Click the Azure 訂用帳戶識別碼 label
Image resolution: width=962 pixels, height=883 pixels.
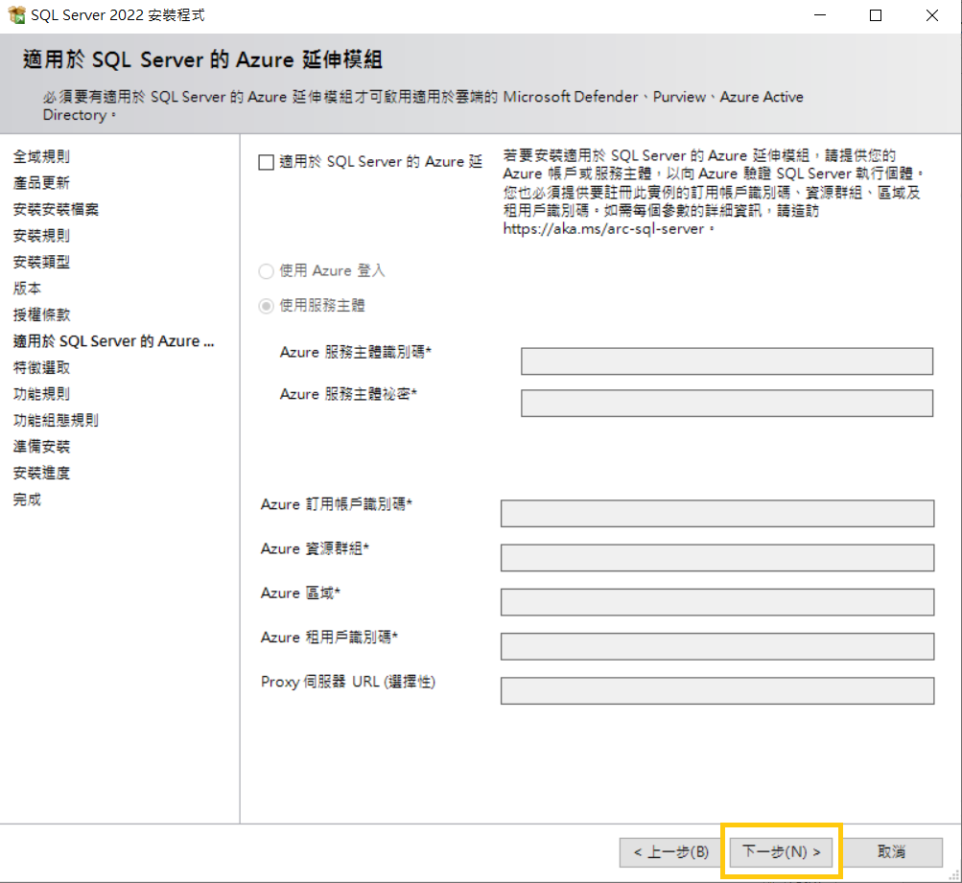(x=337, y=504)
